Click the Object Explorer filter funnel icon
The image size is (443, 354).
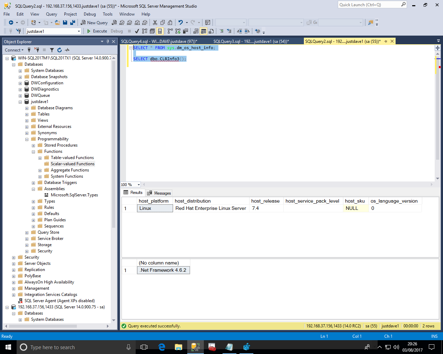tap(52, 50)
